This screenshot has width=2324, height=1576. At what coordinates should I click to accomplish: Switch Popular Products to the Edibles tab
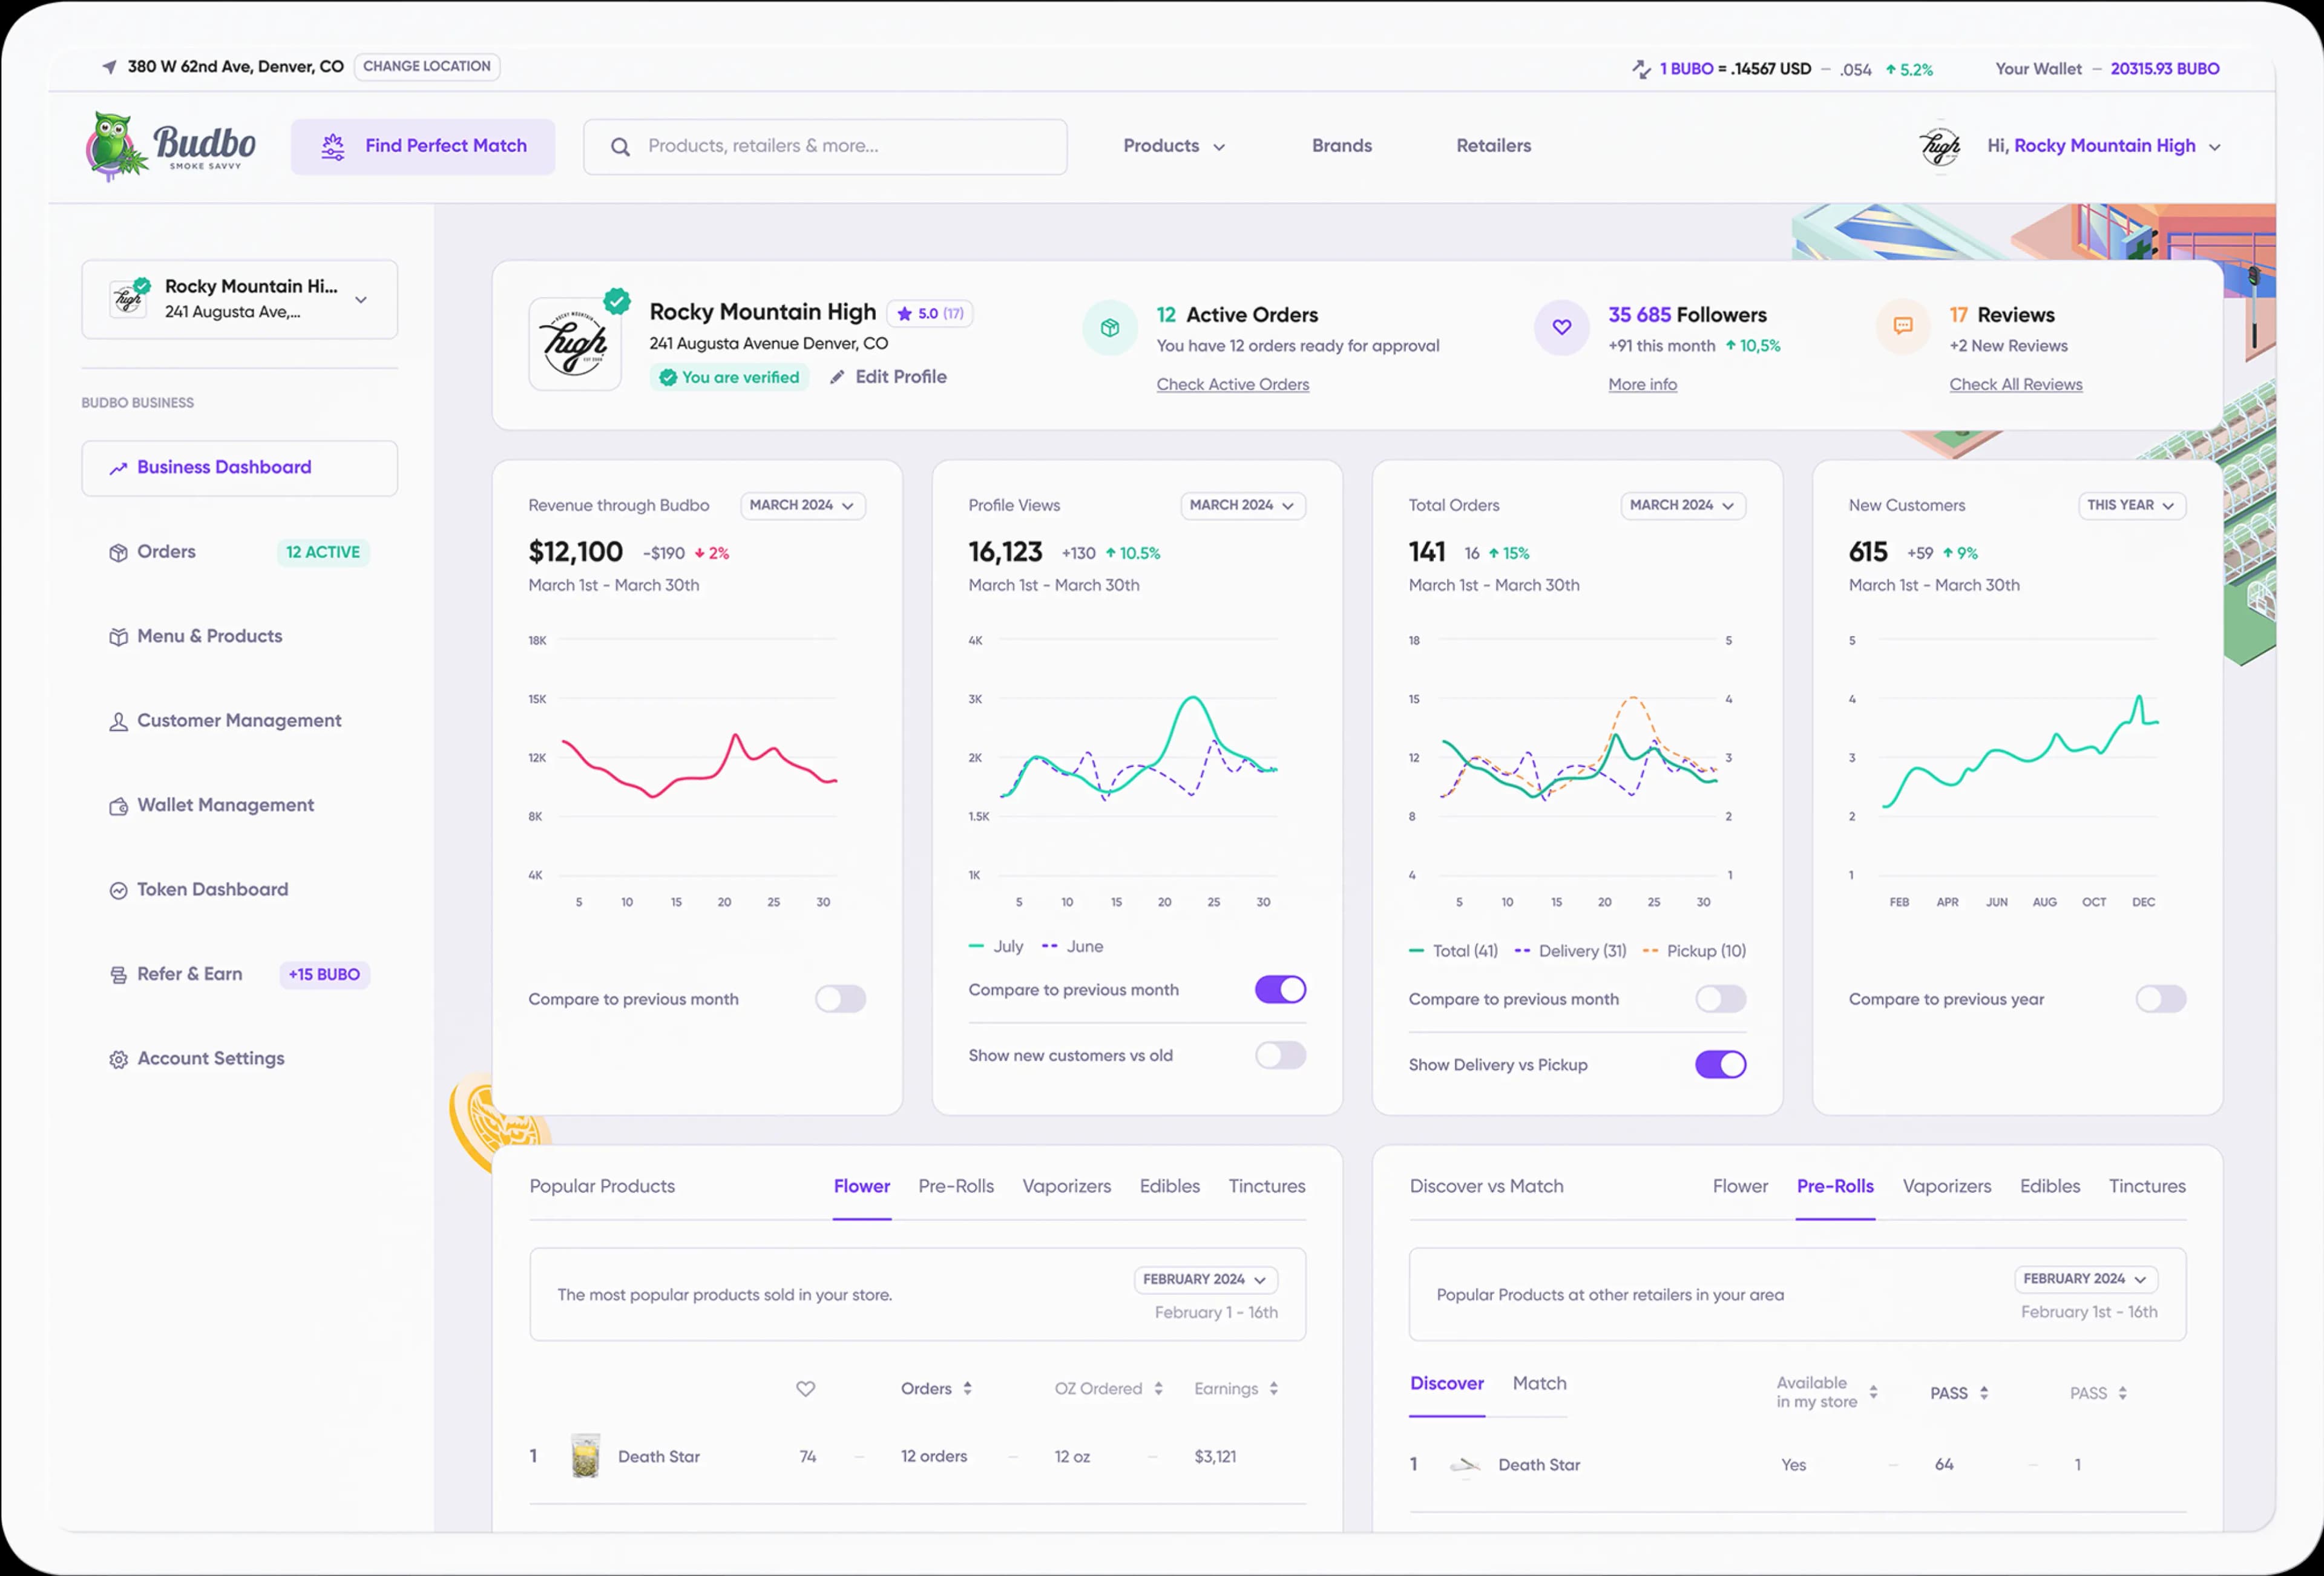(1169, 1187)
